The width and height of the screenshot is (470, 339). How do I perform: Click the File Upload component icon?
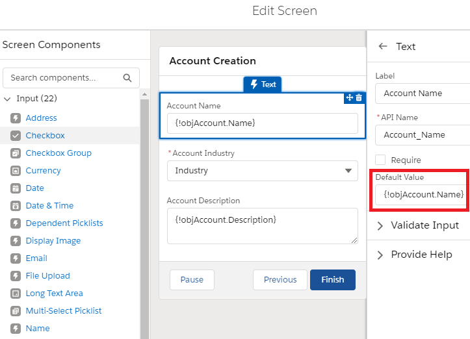[16, 276]
